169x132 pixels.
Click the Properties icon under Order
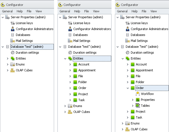pos(138,100)
